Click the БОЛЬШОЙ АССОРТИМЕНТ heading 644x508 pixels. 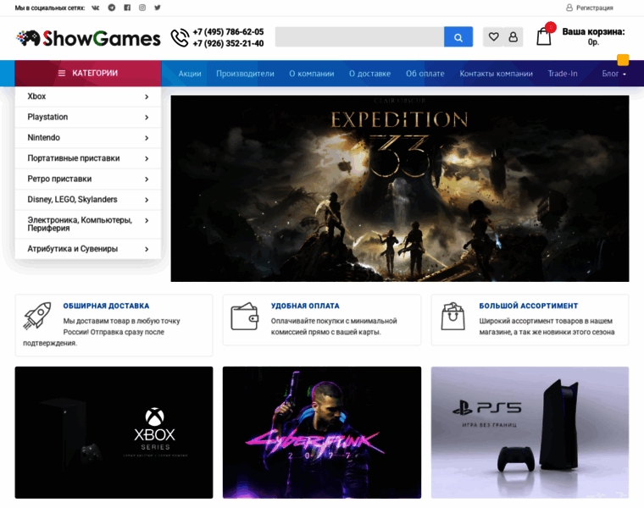[x=529, y=306]
